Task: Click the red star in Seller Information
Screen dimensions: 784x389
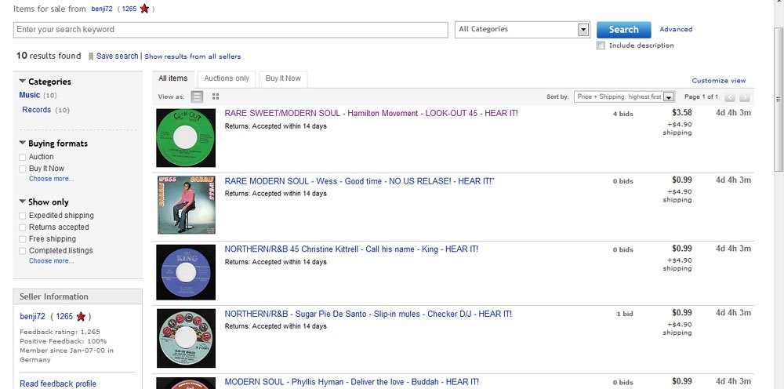Action: tap(81, 317)
